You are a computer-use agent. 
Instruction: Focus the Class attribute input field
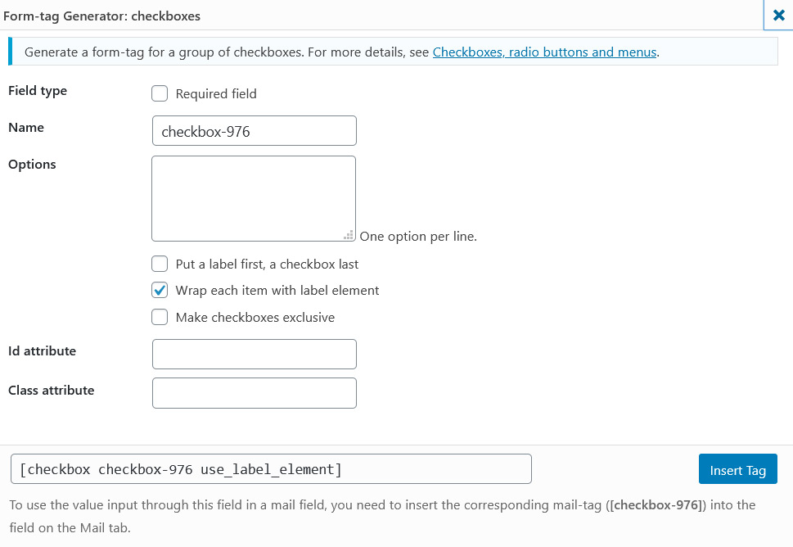[x=255, y=393]
